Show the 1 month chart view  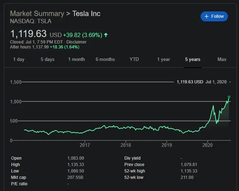click(x=76, y=60)
